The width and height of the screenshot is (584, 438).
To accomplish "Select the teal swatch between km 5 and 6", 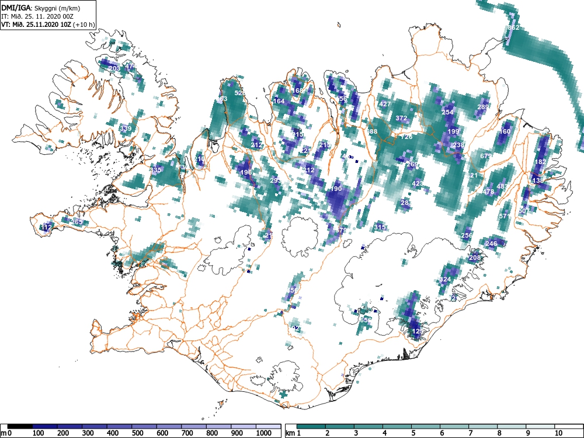I will (426, 426).
